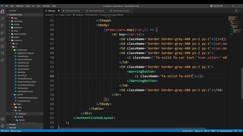Expand the config folder
The image size is (243, 136).
17,24
